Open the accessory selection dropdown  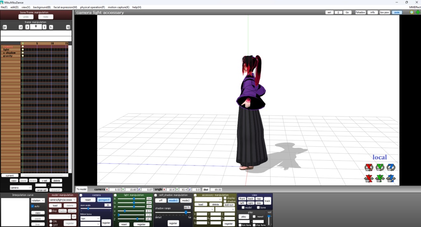tap(208, 199)
